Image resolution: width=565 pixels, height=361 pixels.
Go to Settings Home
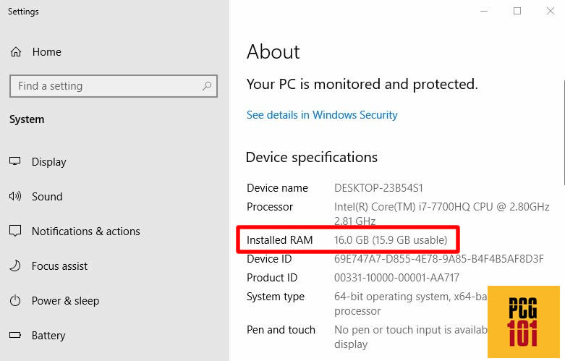[x=46, y=52]
